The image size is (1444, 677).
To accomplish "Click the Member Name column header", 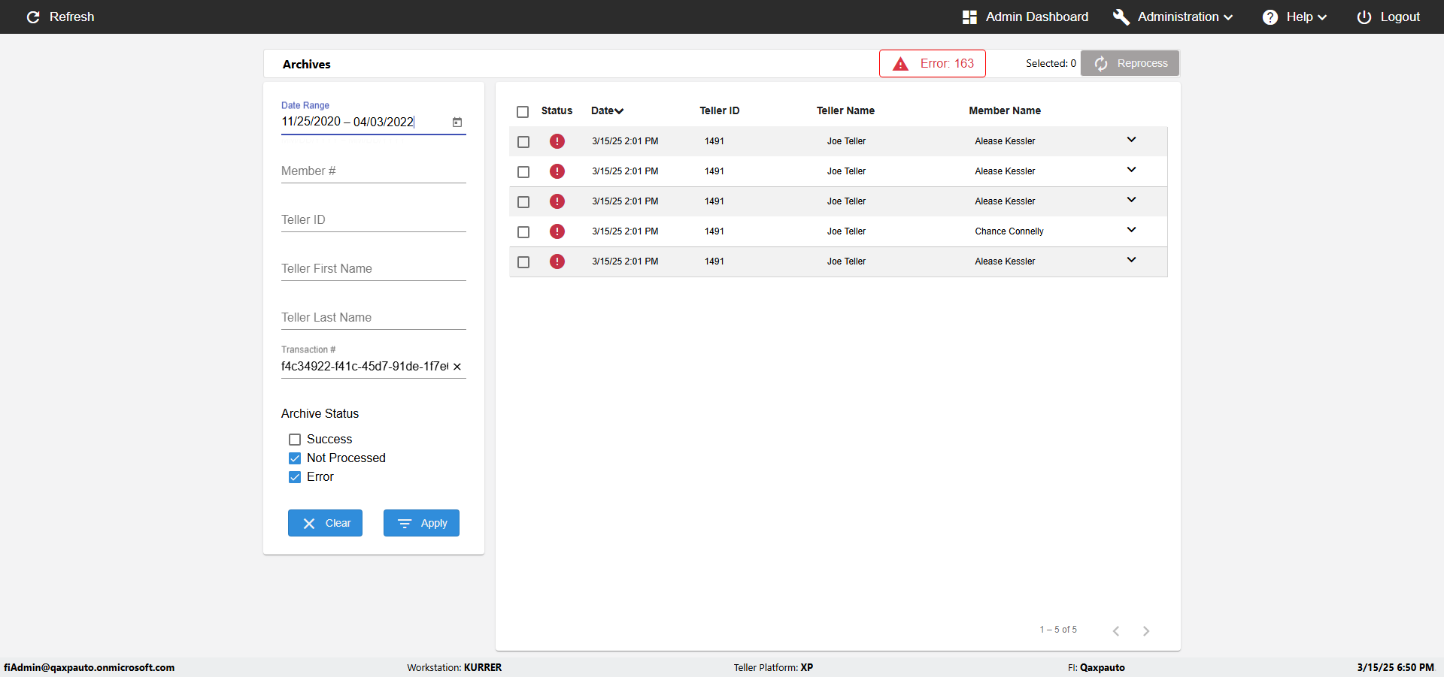I will [1005, 110].
